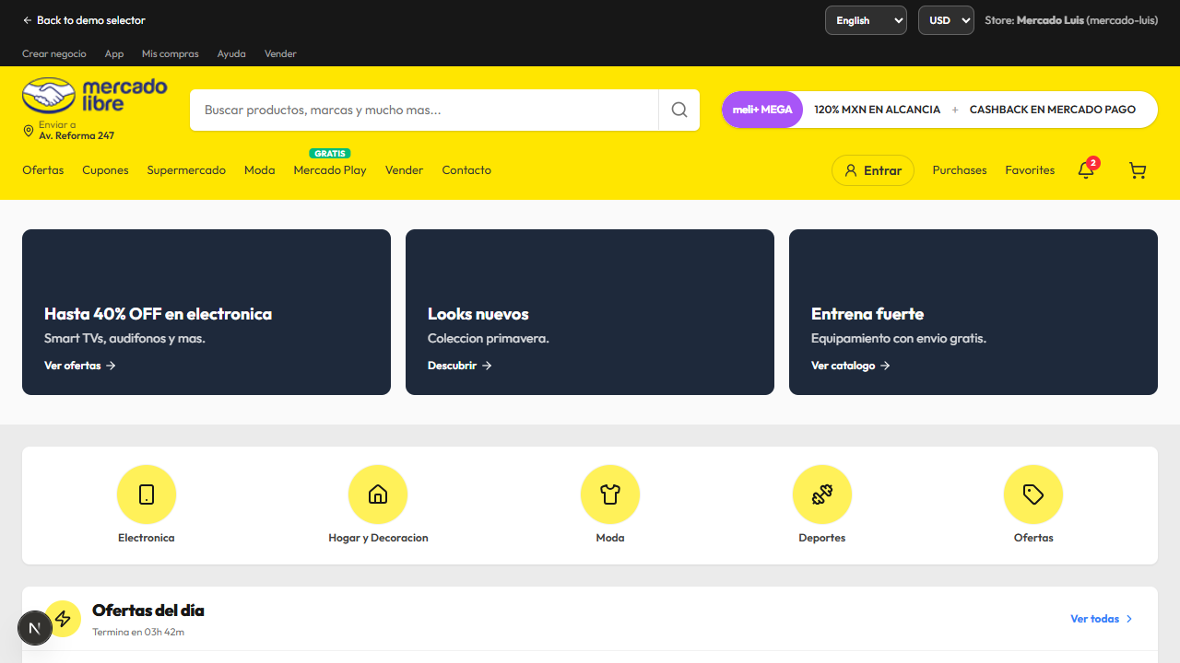
Task: Open Moda in the navigation bar
Action: tap(260, 170)
